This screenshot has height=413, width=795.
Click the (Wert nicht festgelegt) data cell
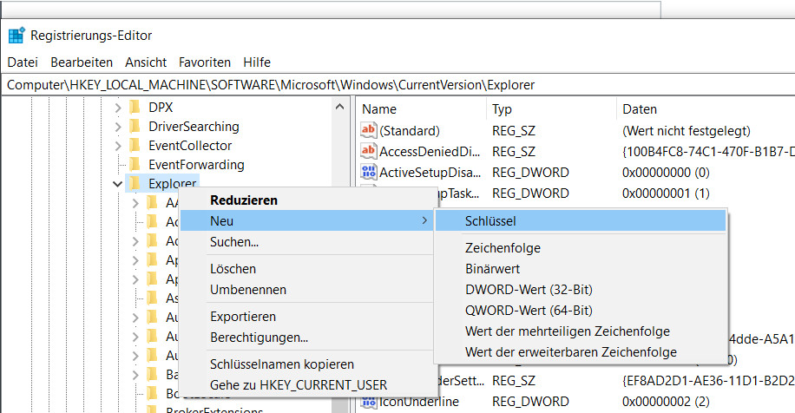tap(686, 131)
